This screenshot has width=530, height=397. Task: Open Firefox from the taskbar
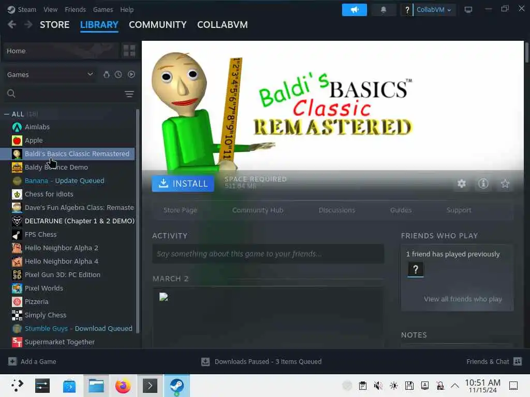123,386
